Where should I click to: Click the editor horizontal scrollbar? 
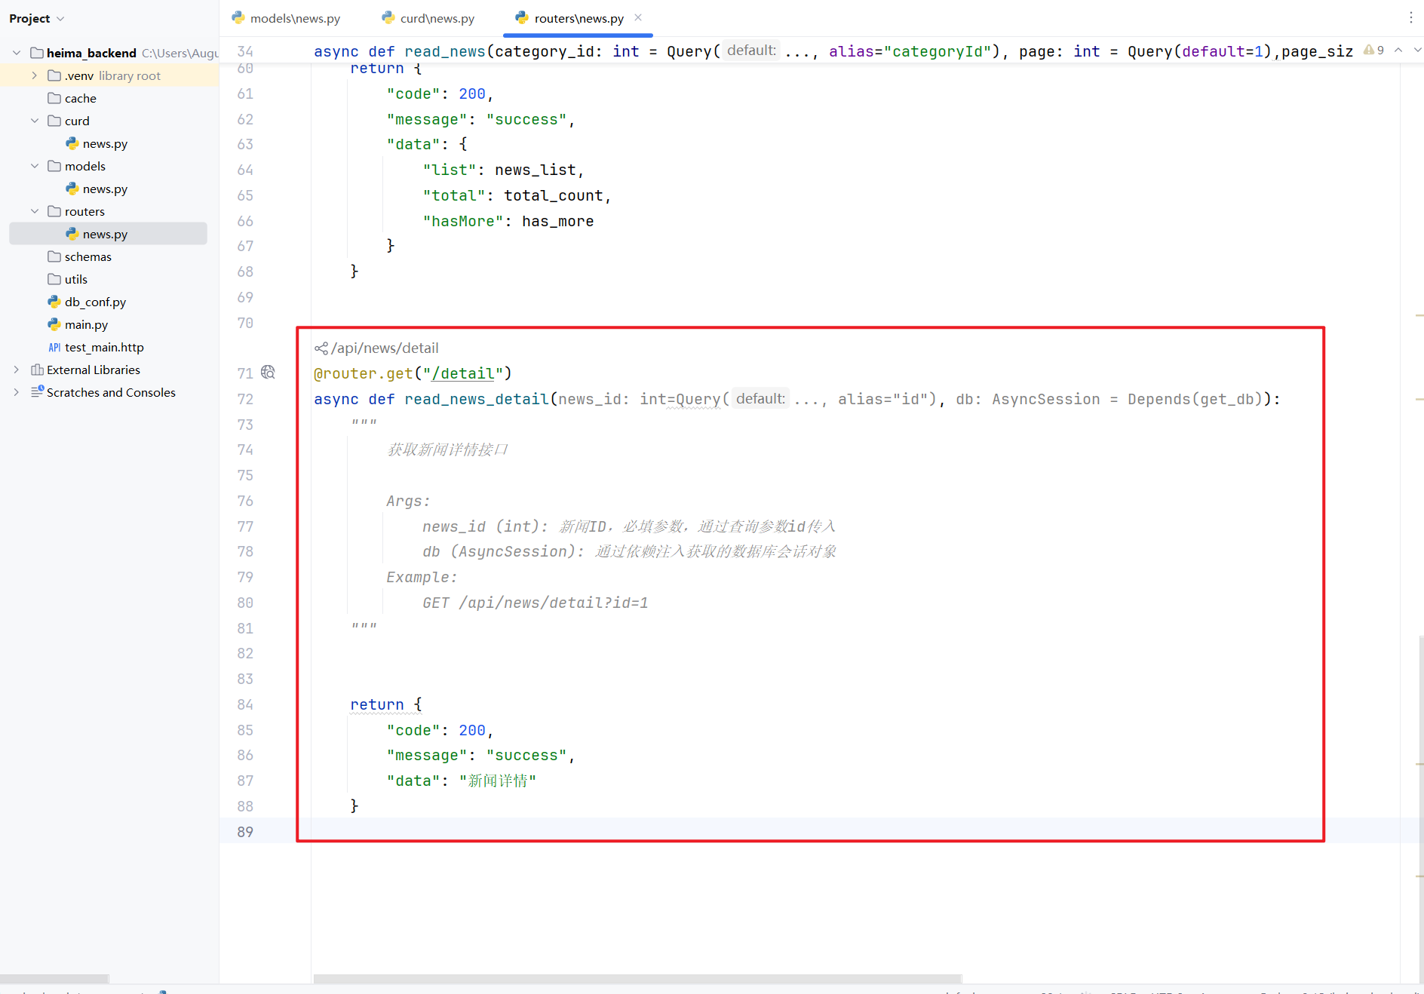click(637, 978)
